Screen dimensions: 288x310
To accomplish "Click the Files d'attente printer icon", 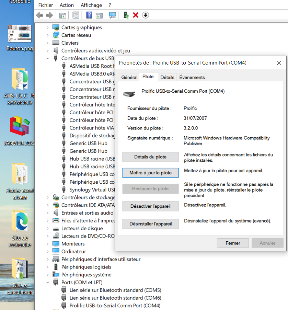I will (56, 220).
